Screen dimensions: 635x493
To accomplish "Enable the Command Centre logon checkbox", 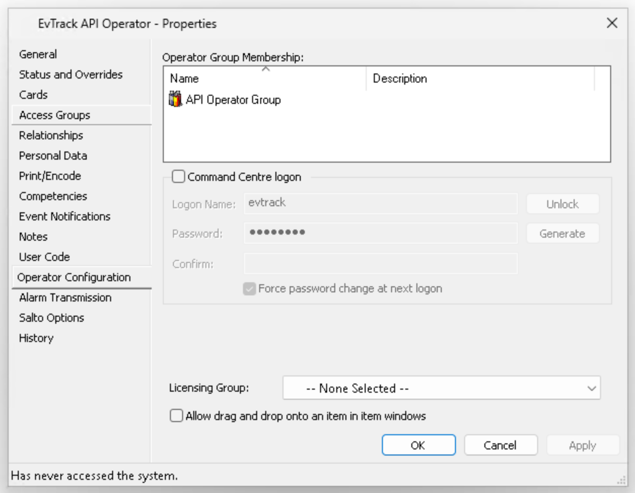I will click(x=178, y=176).
